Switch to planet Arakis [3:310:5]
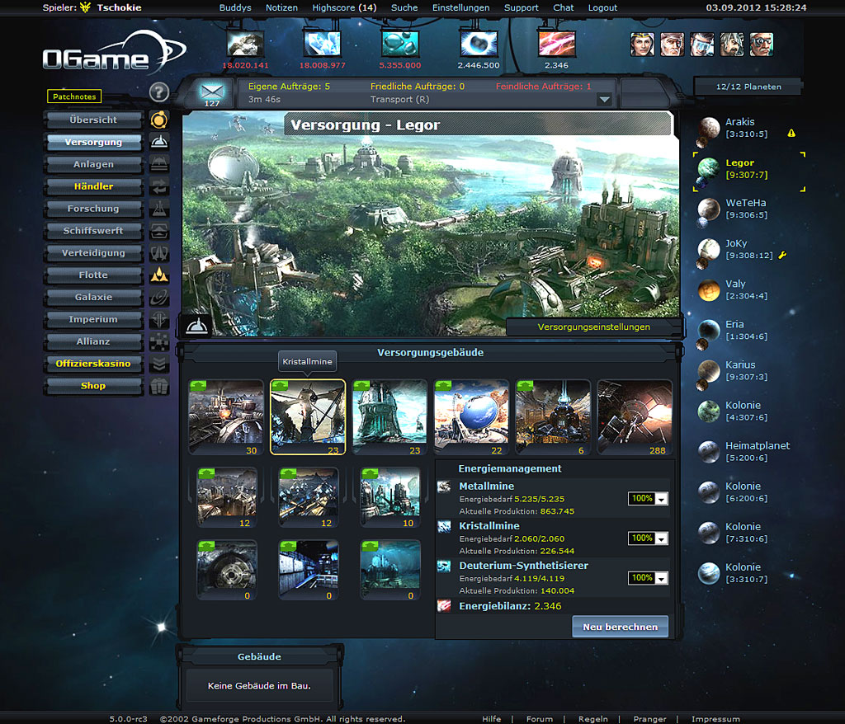Image resolution: width=845 pixels, height=724 pixels. click(x=746, y=128)
